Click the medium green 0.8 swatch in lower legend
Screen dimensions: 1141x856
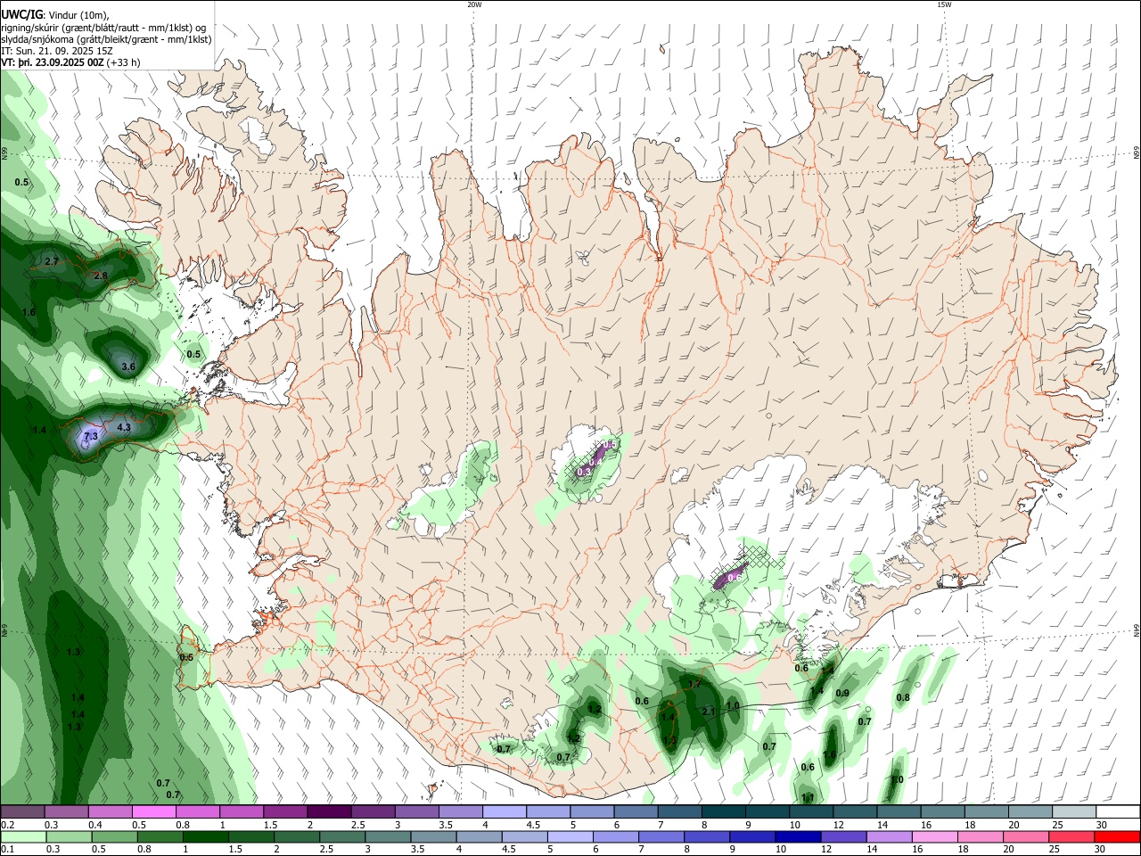point(160,836)
